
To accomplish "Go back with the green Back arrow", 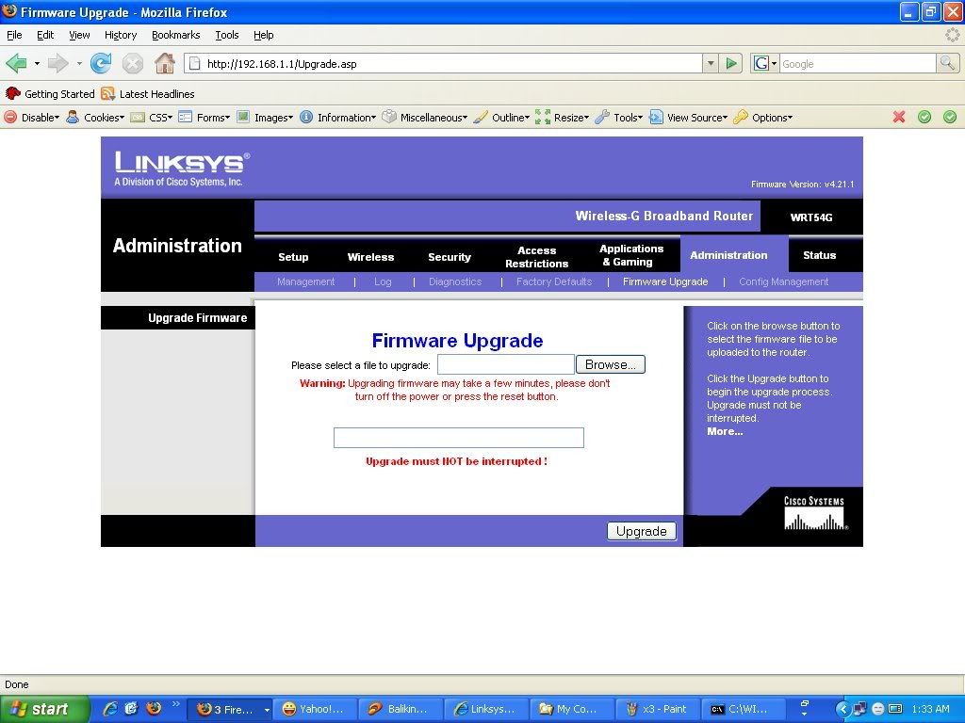I will pos(16,63).
